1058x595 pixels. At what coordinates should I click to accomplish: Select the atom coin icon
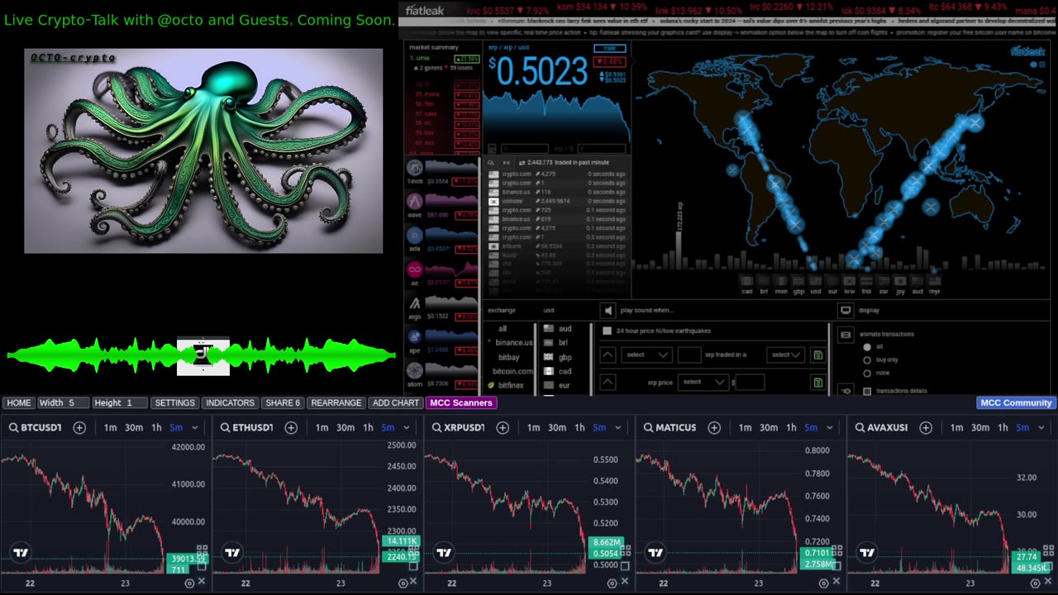[415, 371]
